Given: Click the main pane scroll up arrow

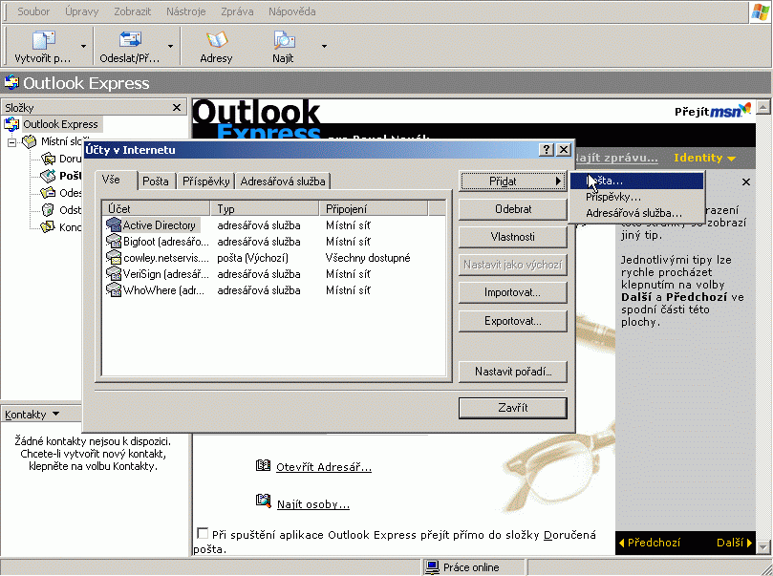Looking at the screenshot, I should click(x=763, y=106).
